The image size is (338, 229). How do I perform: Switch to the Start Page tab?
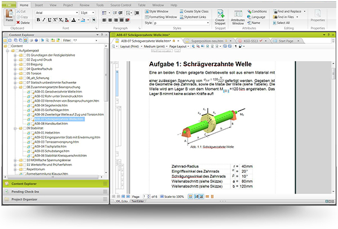tap(286, 41)
